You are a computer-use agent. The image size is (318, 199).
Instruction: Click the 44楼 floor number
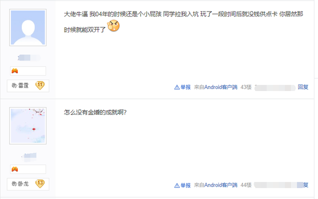tap(246, 185)
